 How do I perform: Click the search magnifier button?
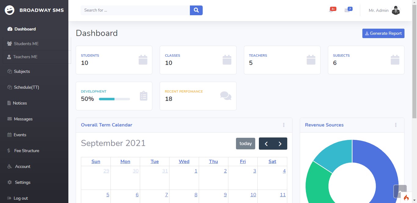(x=196, y=10)
